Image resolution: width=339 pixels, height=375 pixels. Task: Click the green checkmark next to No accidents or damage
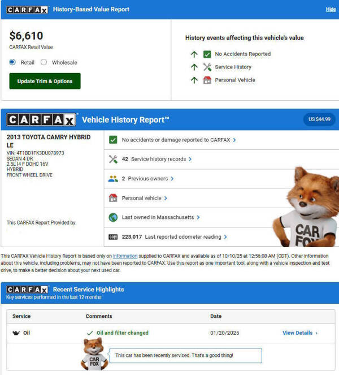click(x=113, y=140)
